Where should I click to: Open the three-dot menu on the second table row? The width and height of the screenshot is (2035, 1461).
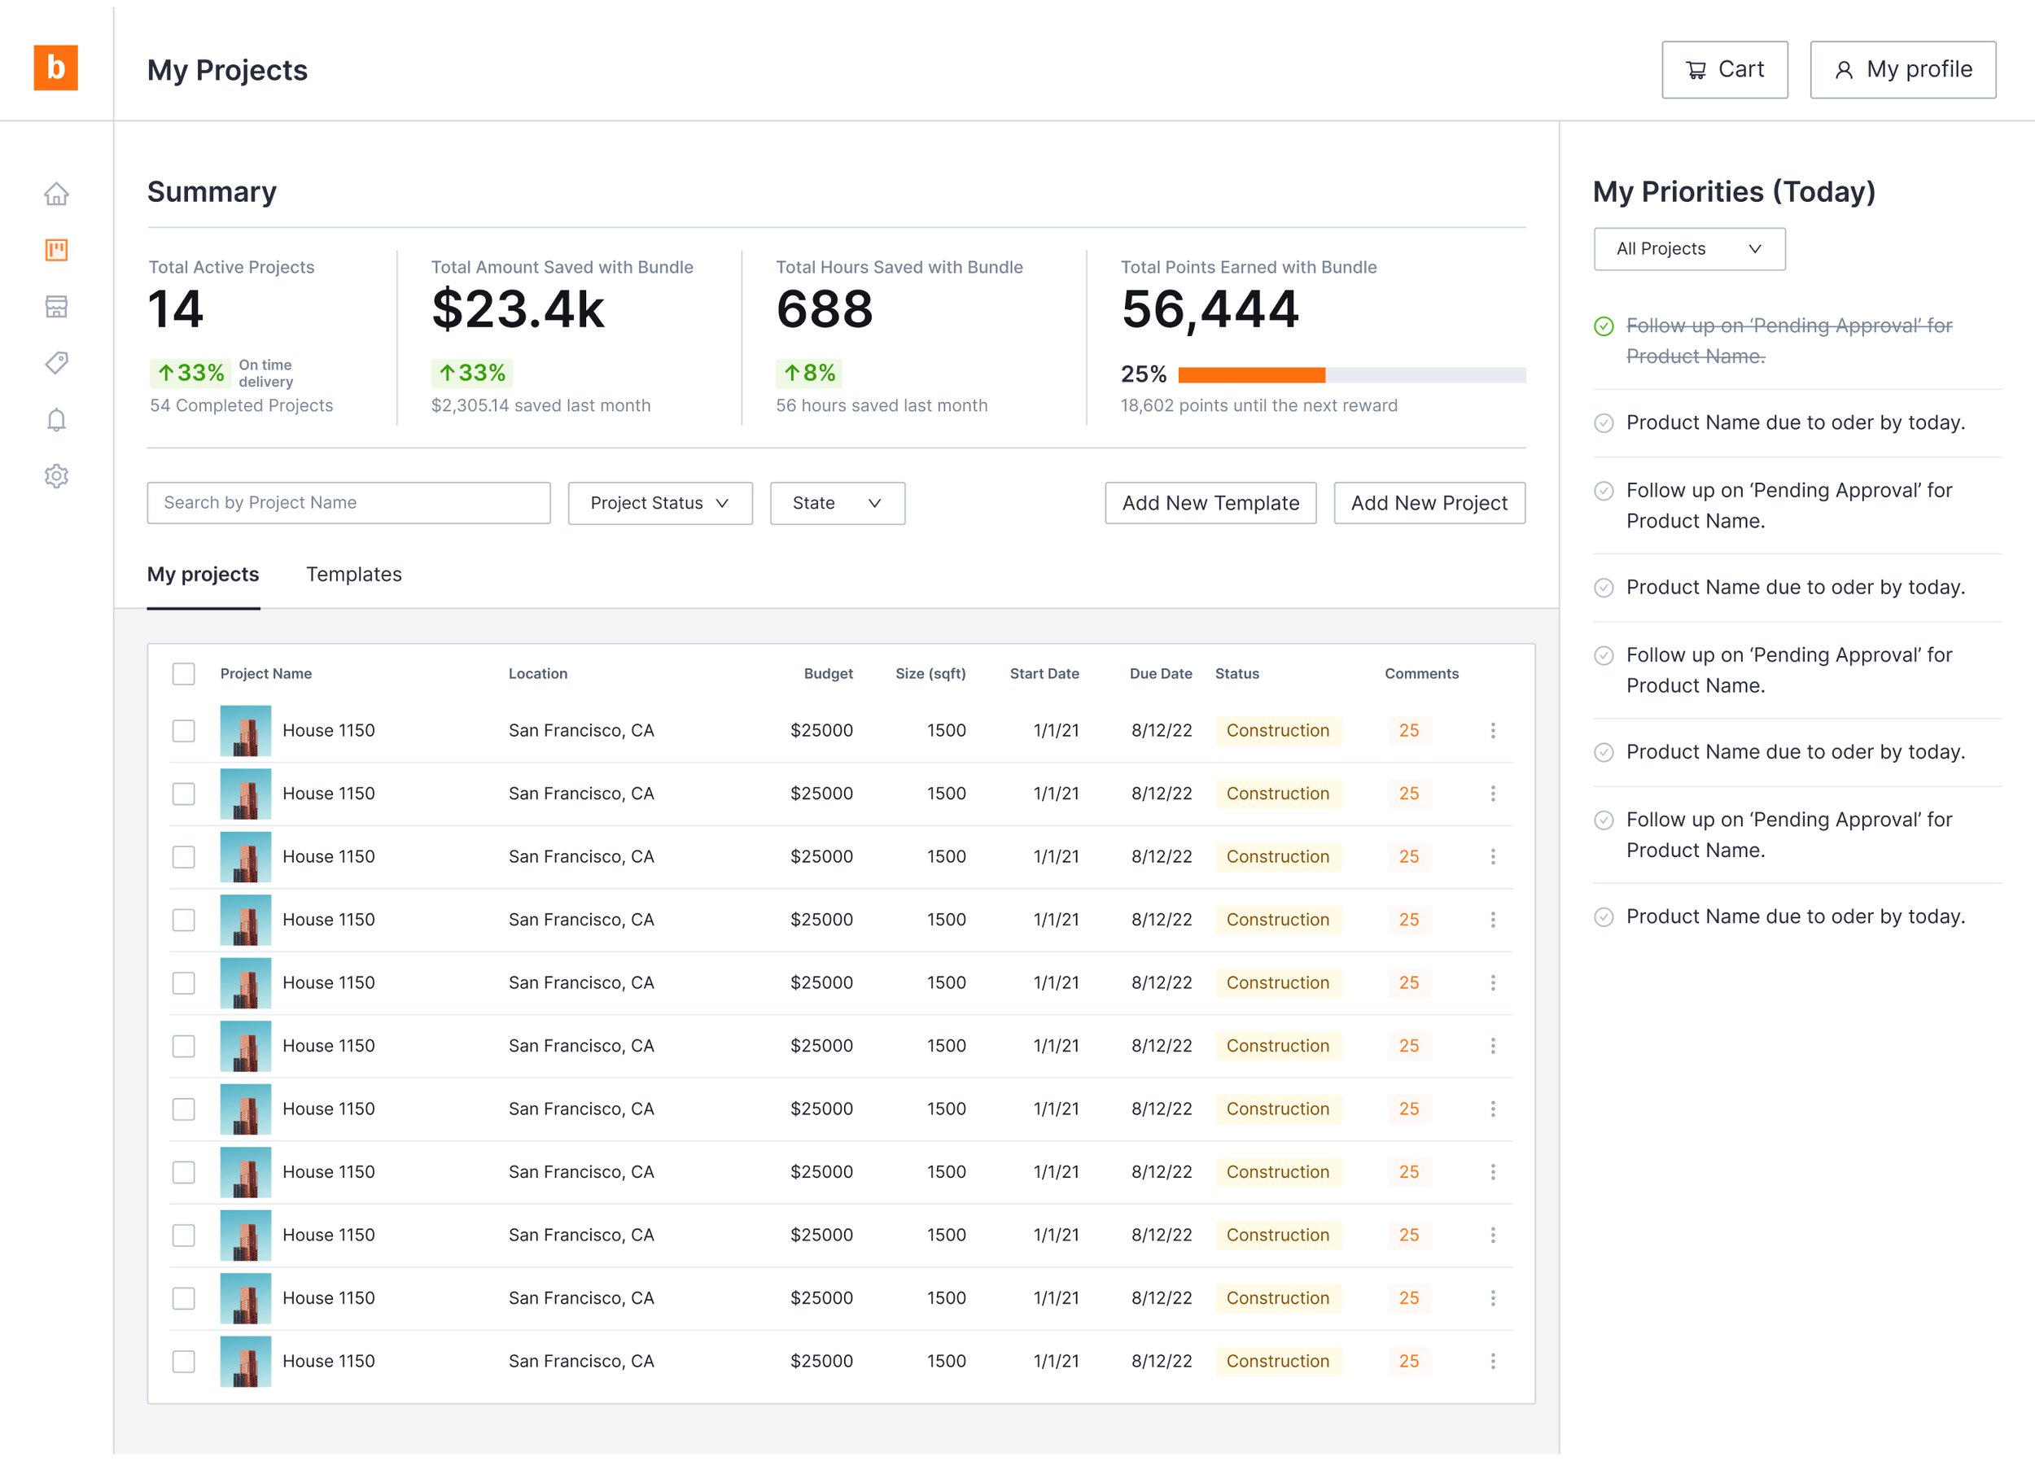[x=1492, y=794]
